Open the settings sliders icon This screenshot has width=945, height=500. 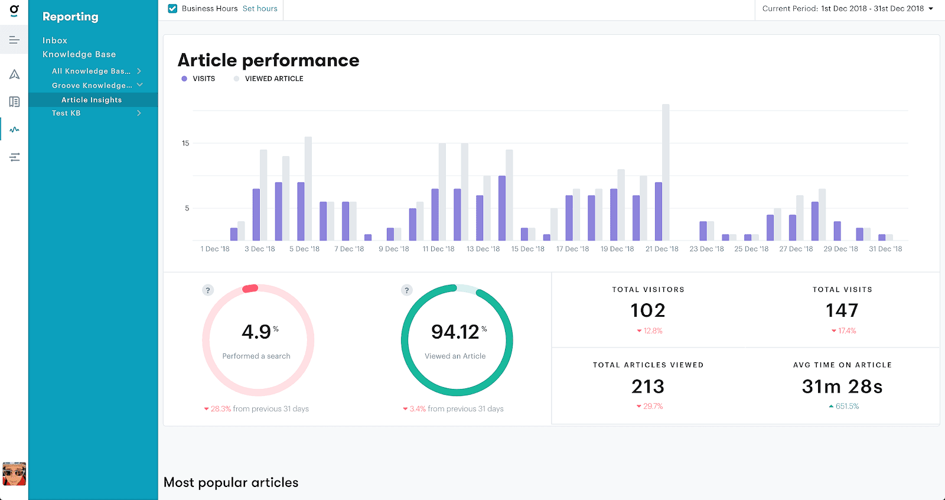(x=14, y=157)
